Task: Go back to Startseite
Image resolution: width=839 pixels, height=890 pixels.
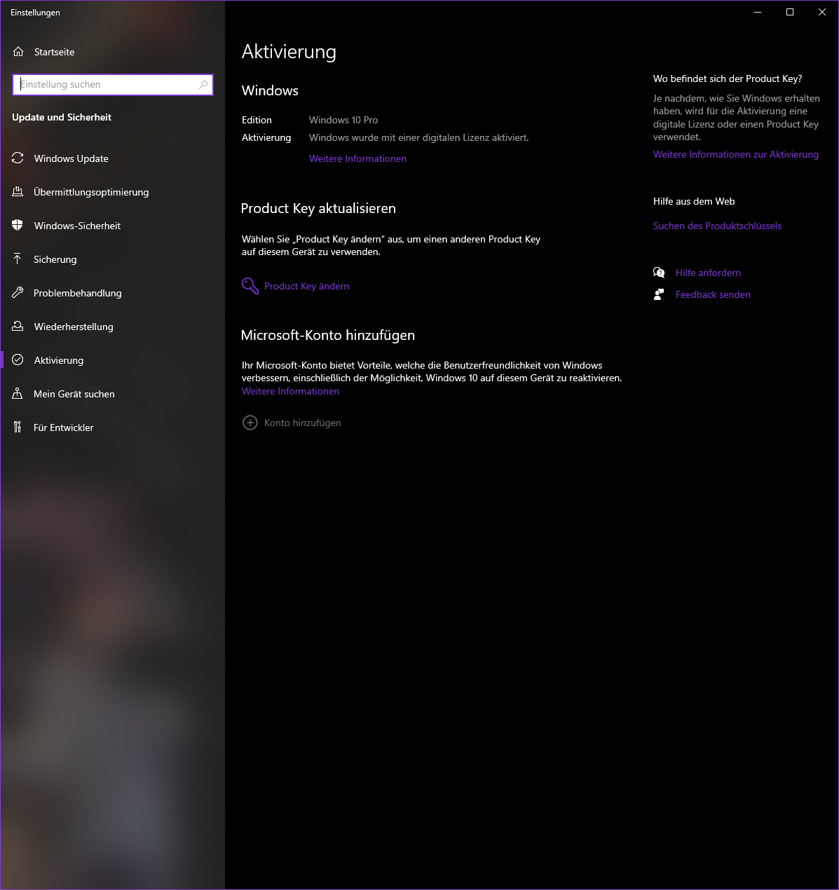Action: pos(112,52)
